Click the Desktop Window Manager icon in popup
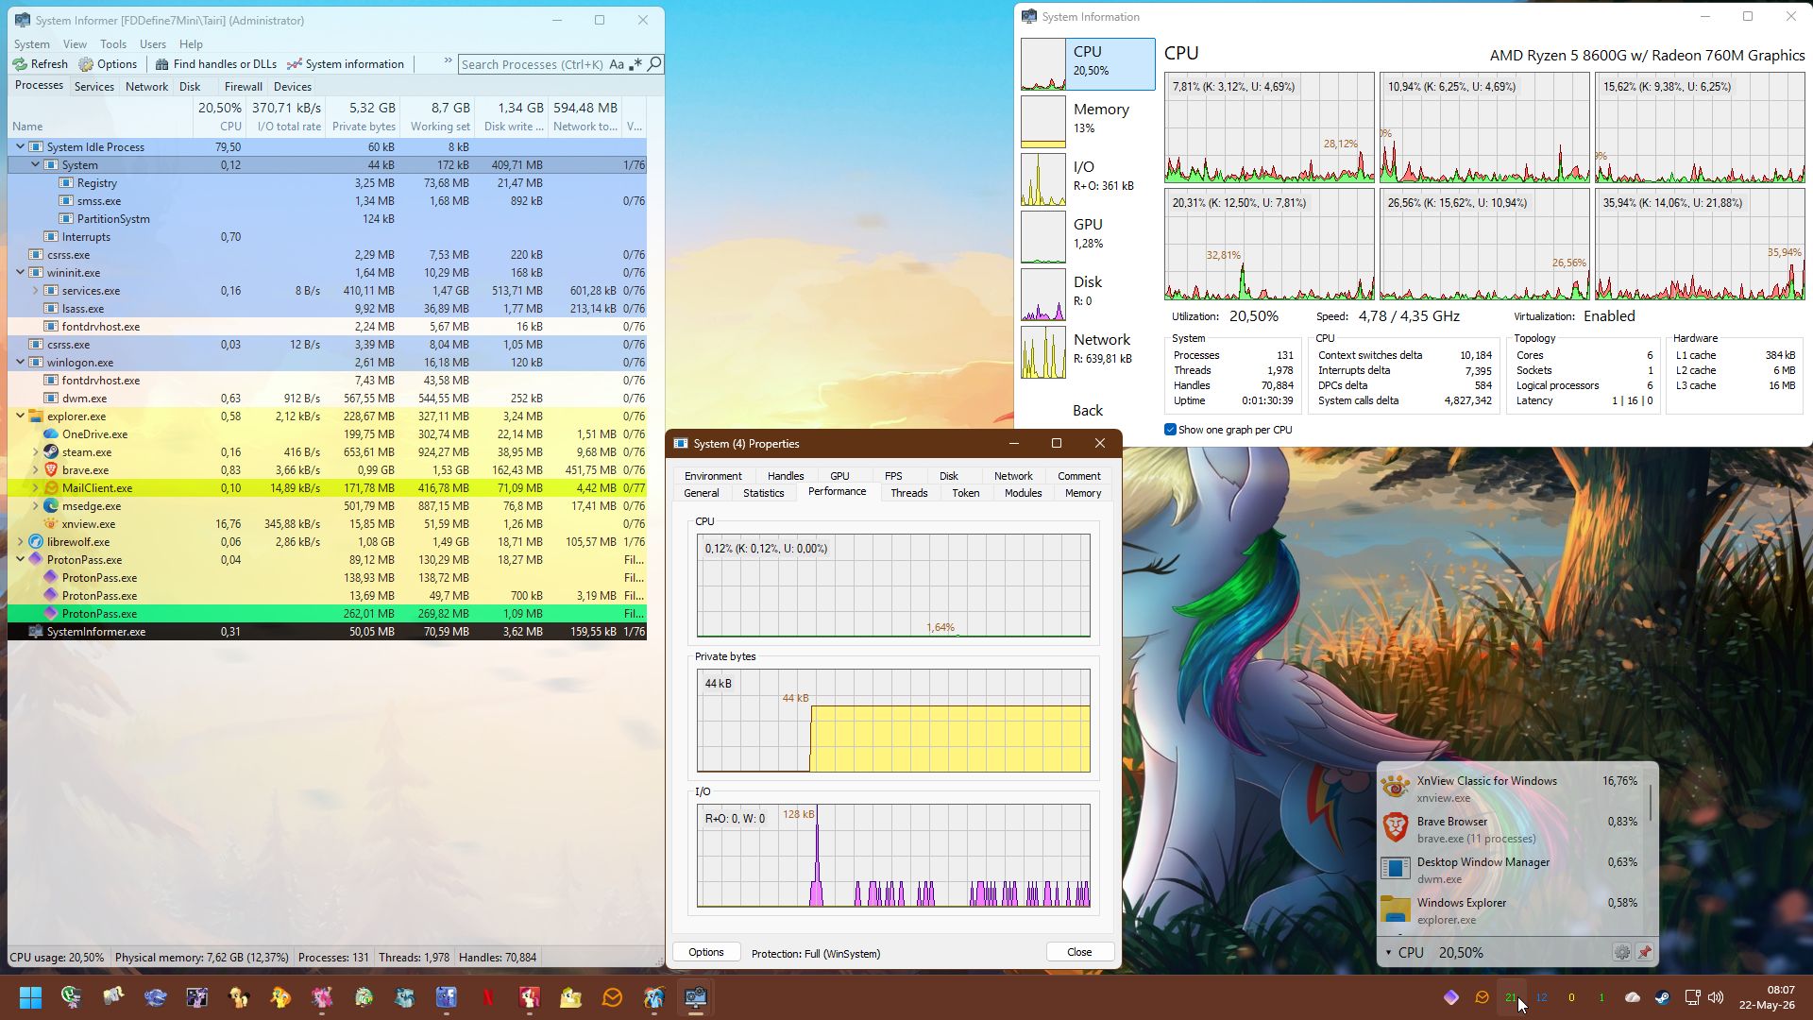Viewport: 1813px width, 1020px height. [x=1396, y=867]
